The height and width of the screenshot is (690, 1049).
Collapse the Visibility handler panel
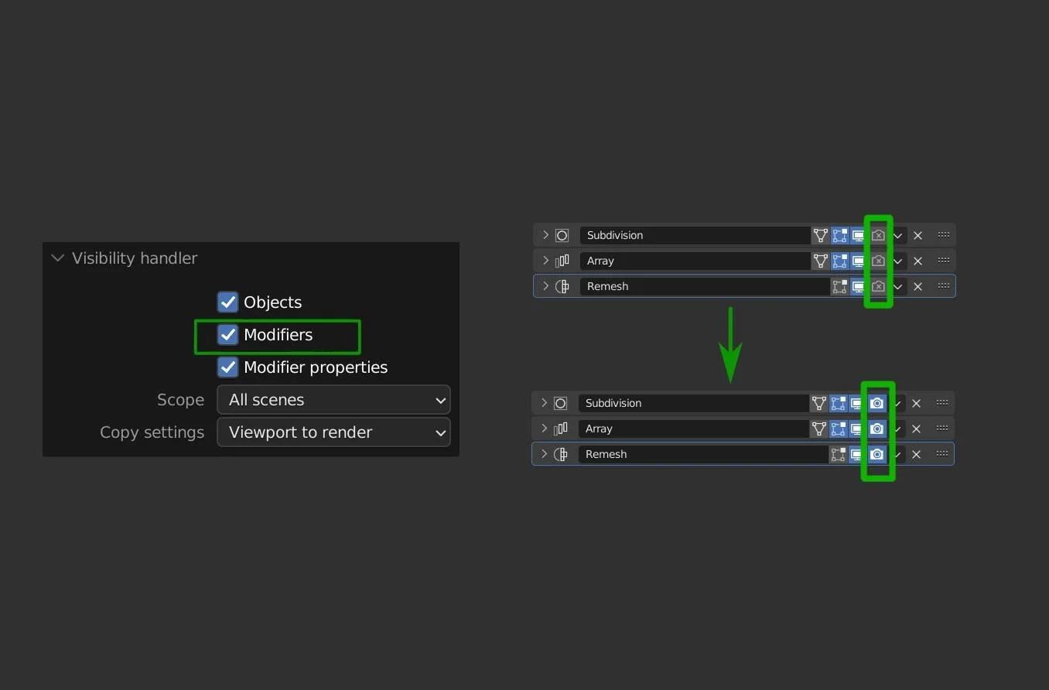coord(57,258)
